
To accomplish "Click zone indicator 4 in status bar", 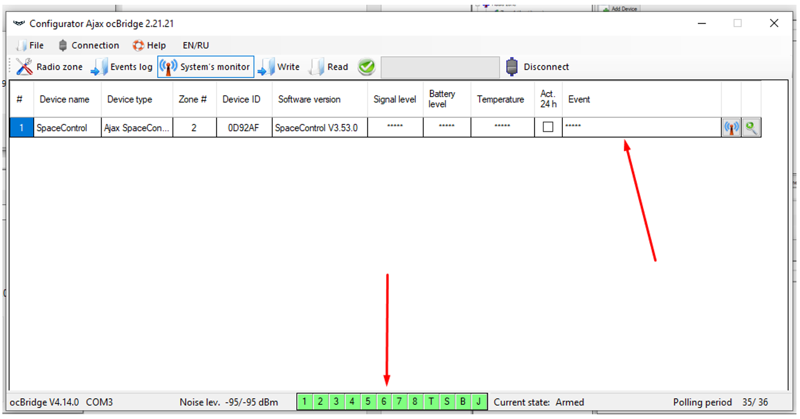I will 352,402.
